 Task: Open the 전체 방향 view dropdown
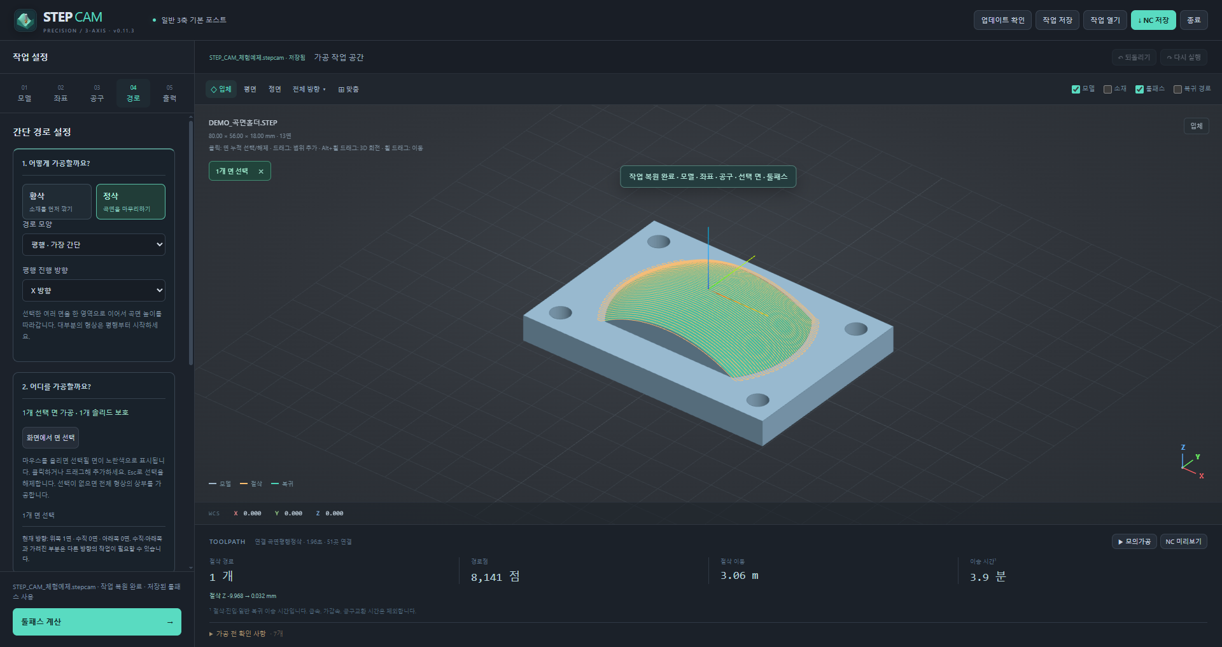309,89
